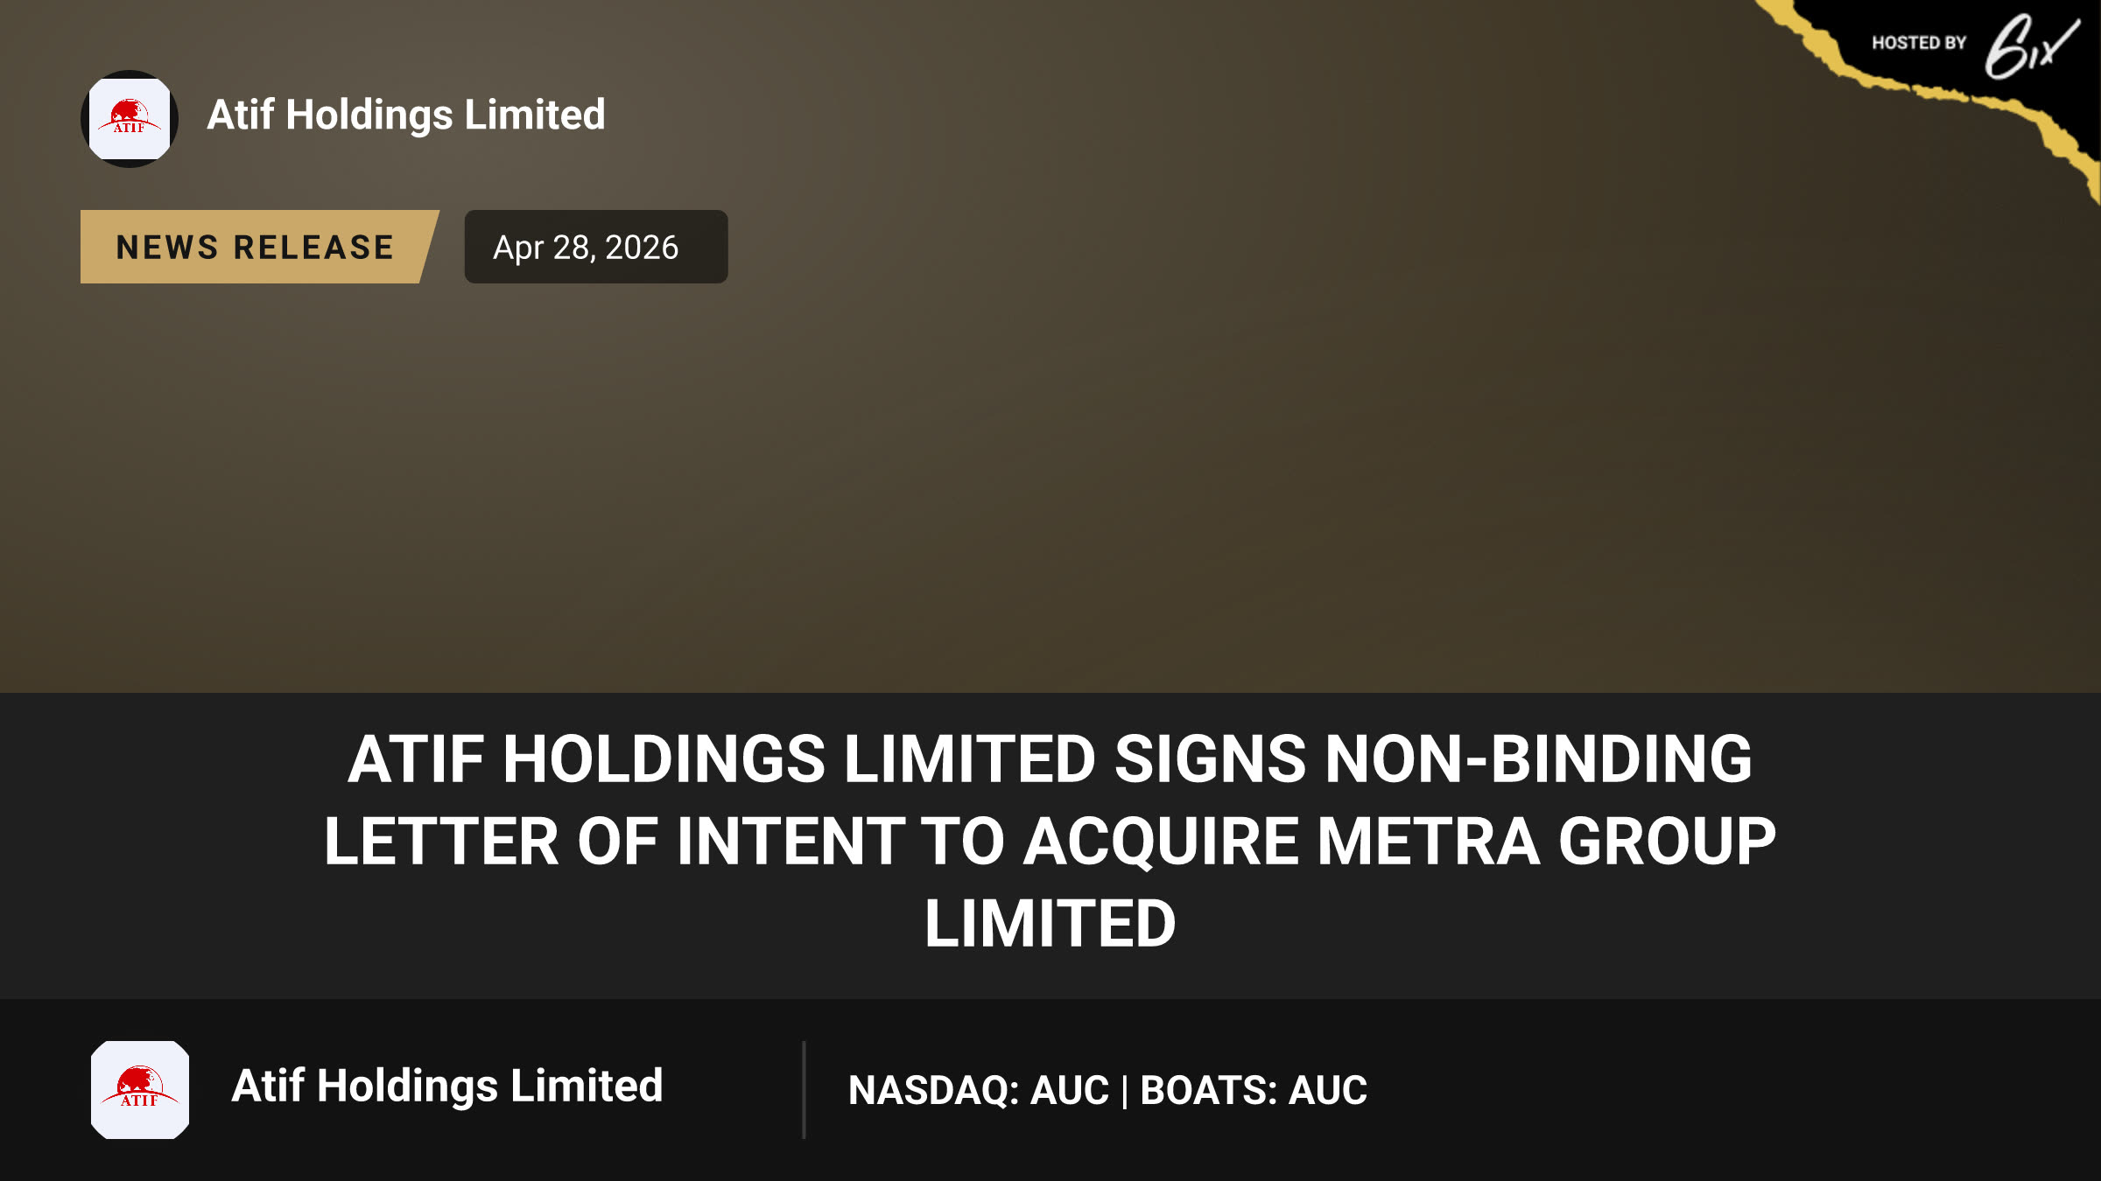Click LETTER OF INTENT in the headline
Screen dimensions: 2101x1181
coord(615,842)
